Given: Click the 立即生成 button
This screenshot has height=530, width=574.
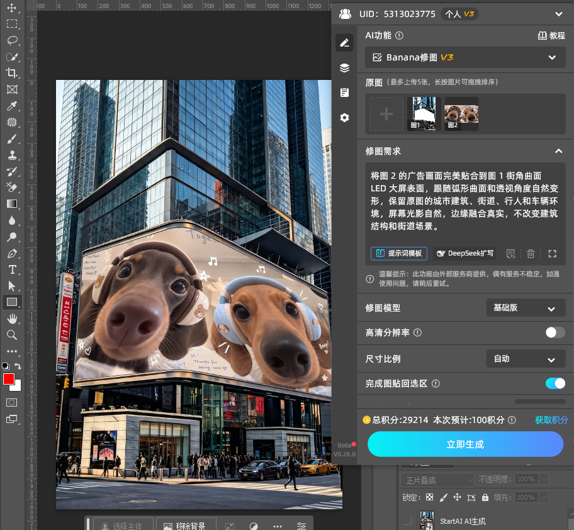Looking at the screenshot, I should point(465,444).
